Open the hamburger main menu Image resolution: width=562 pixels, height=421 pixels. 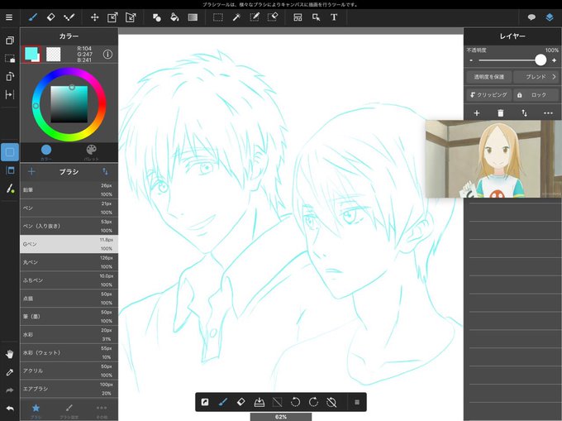pos(9,17)
